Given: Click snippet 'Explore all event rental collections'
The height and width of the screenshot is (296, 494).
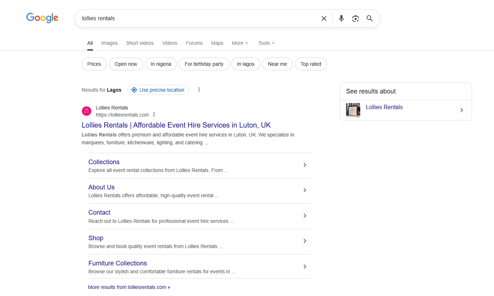Looking at the screenshot, I should coord(158,170).
